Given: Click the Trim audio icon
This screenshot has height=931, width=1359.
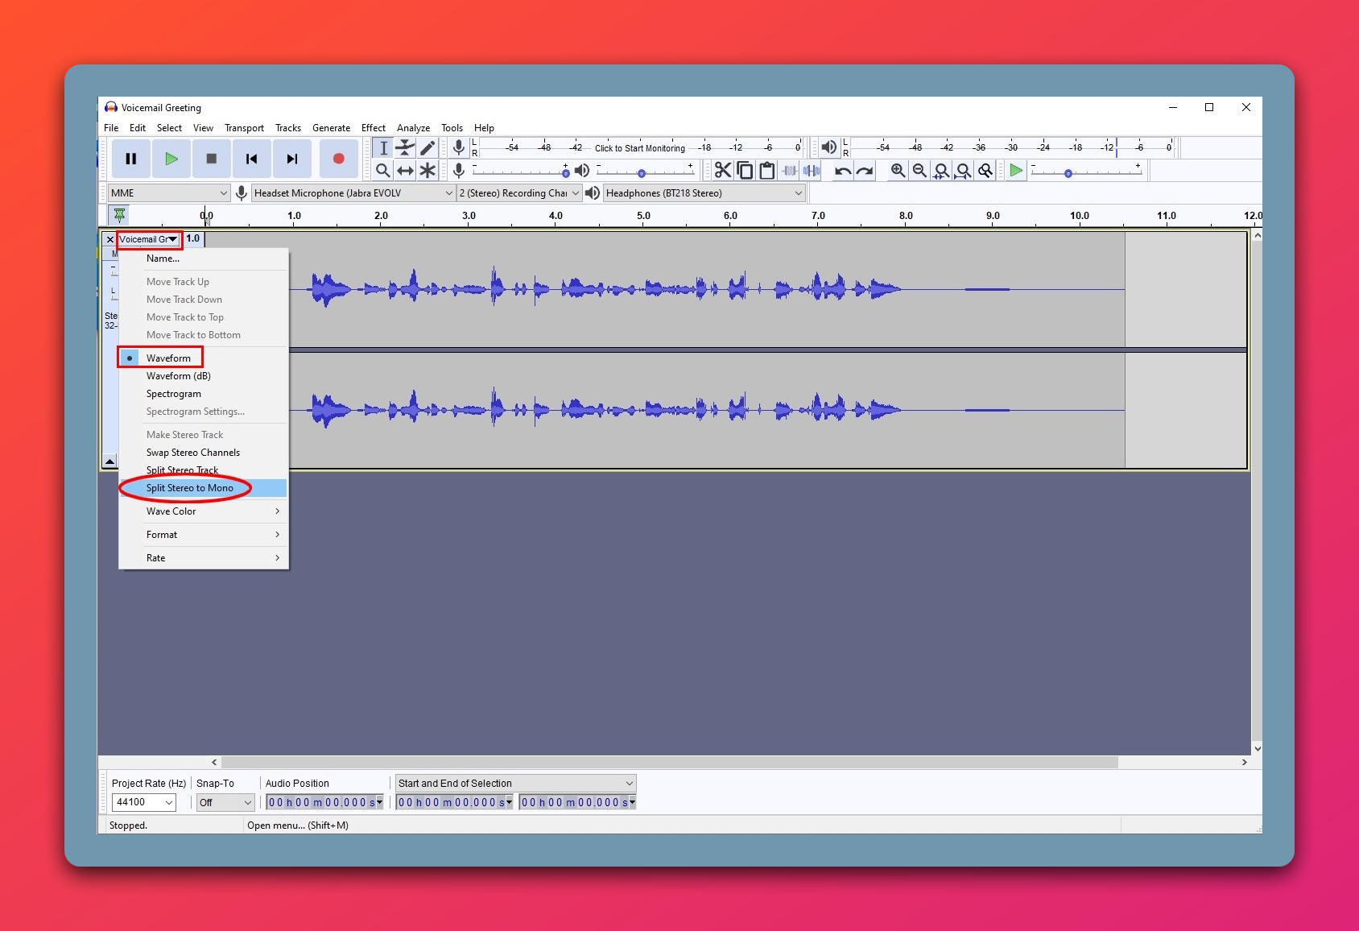Looking at the screenshot, I should point(789,170).
